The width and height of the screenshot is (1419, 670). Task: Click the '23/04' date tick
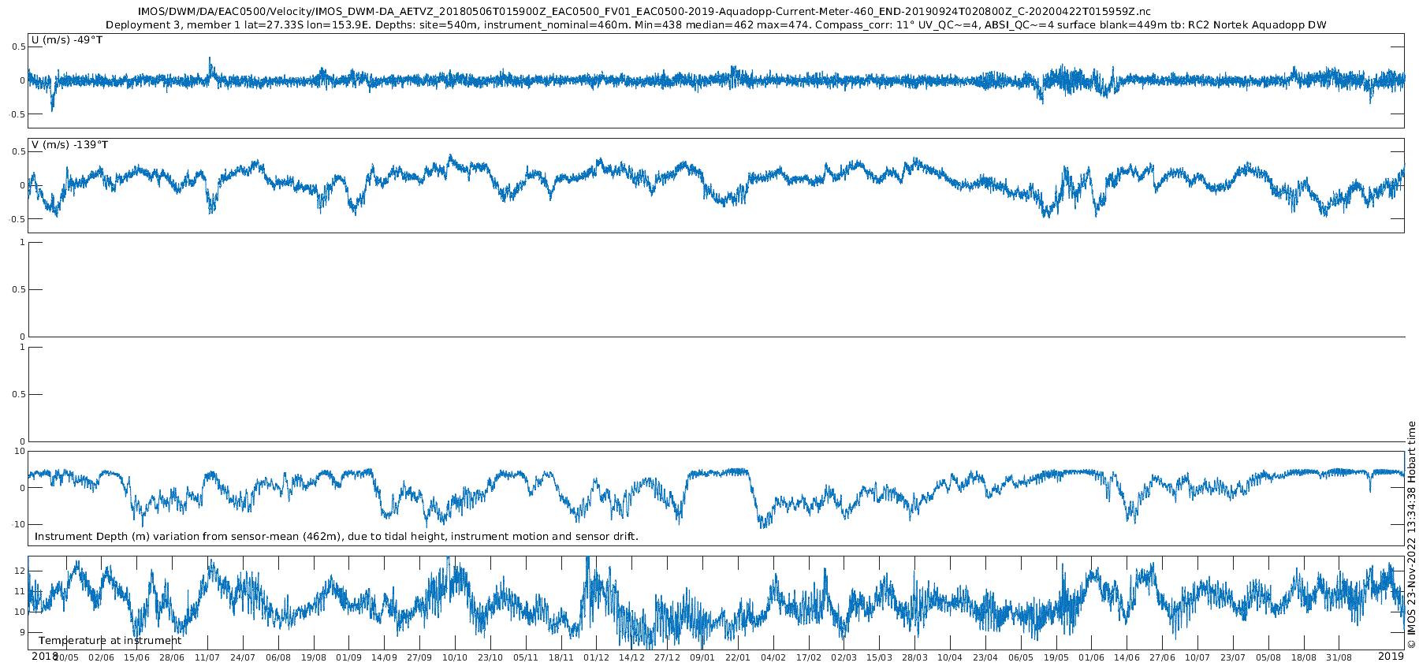(x=985, y=658)
